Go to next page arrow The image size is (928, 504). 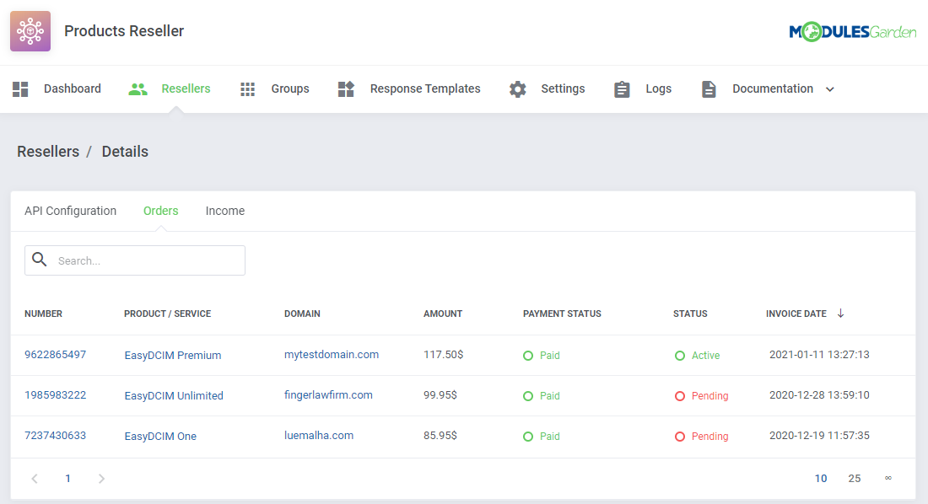(101, 479)
